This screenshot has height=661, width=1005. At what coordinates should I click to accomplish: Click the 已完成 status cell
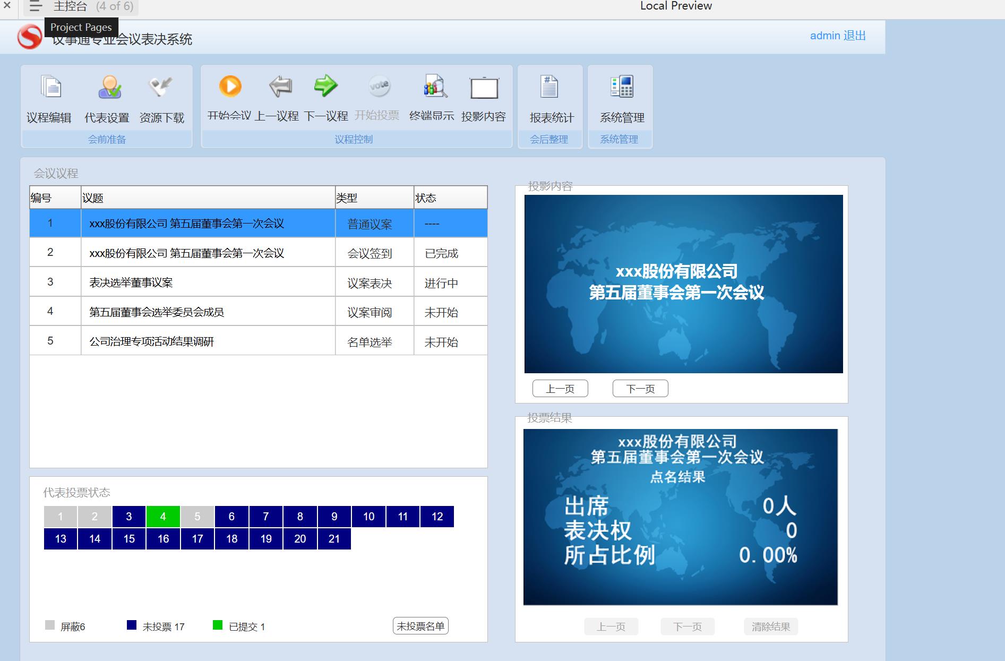click(450, 252)
